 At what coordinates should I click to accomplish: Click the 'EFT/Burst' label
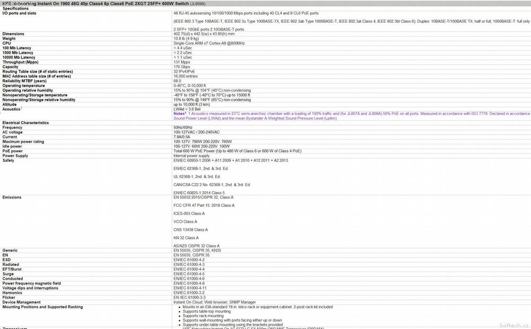[x=12, y=270]
